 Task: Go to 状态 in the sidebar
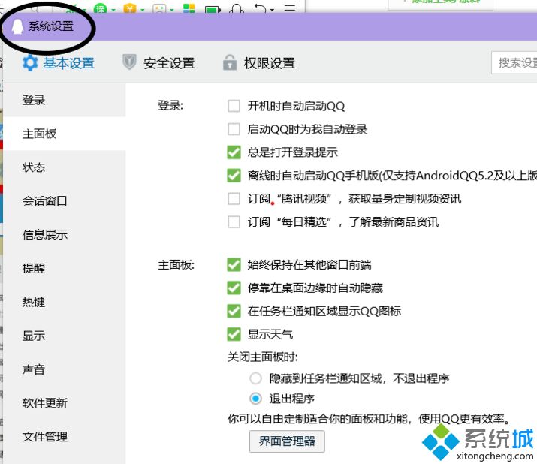[65, 167]
